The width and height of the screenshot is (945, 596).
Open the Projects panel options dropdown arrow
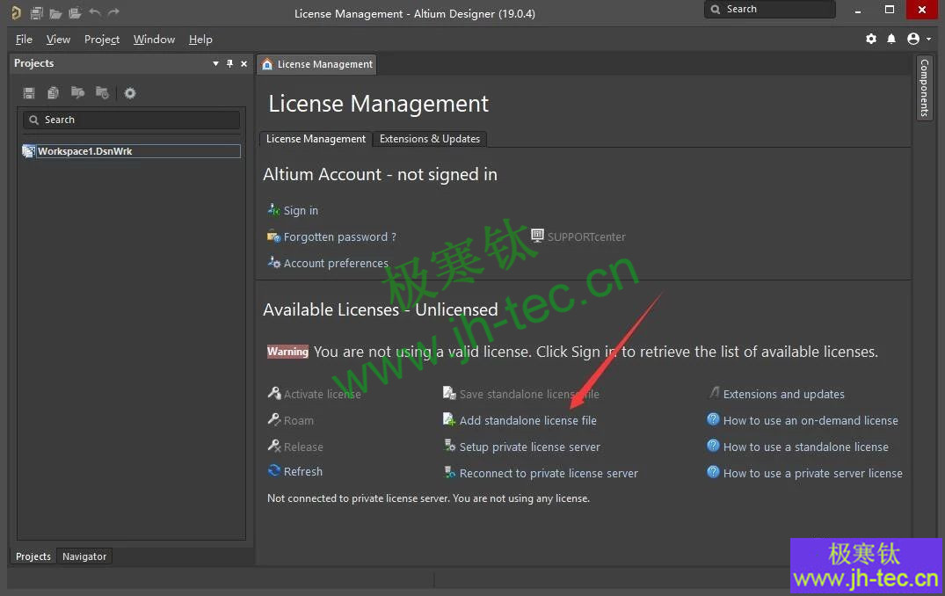click(x=215, y=63)
